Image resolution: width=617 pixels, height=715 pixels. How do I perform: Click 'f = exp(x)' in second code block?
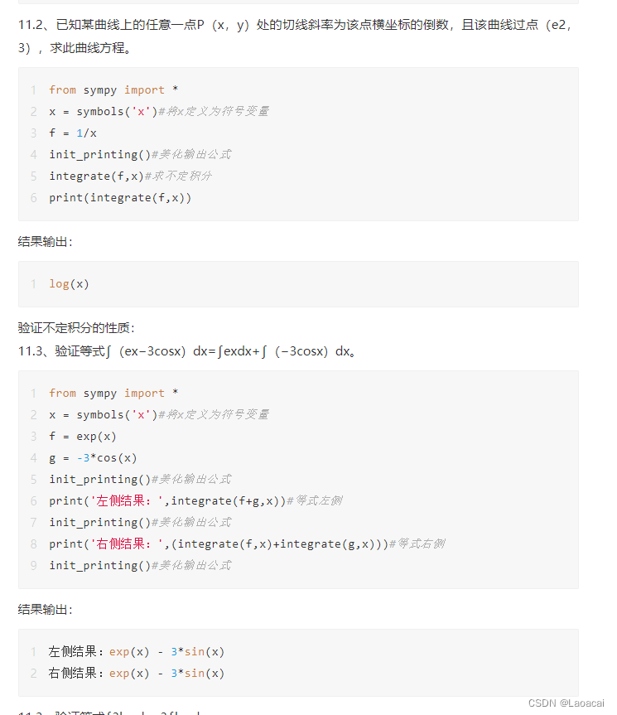click(x=83, y=437)
